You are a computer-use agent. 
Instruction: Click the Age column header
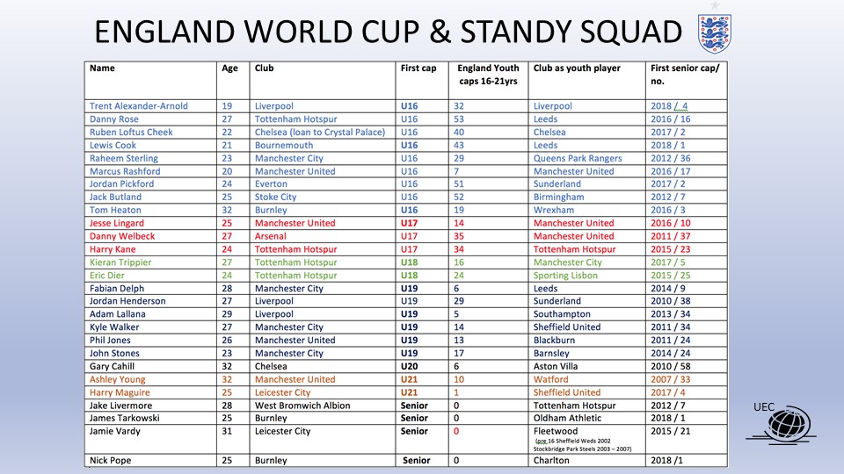pos(229,68)
